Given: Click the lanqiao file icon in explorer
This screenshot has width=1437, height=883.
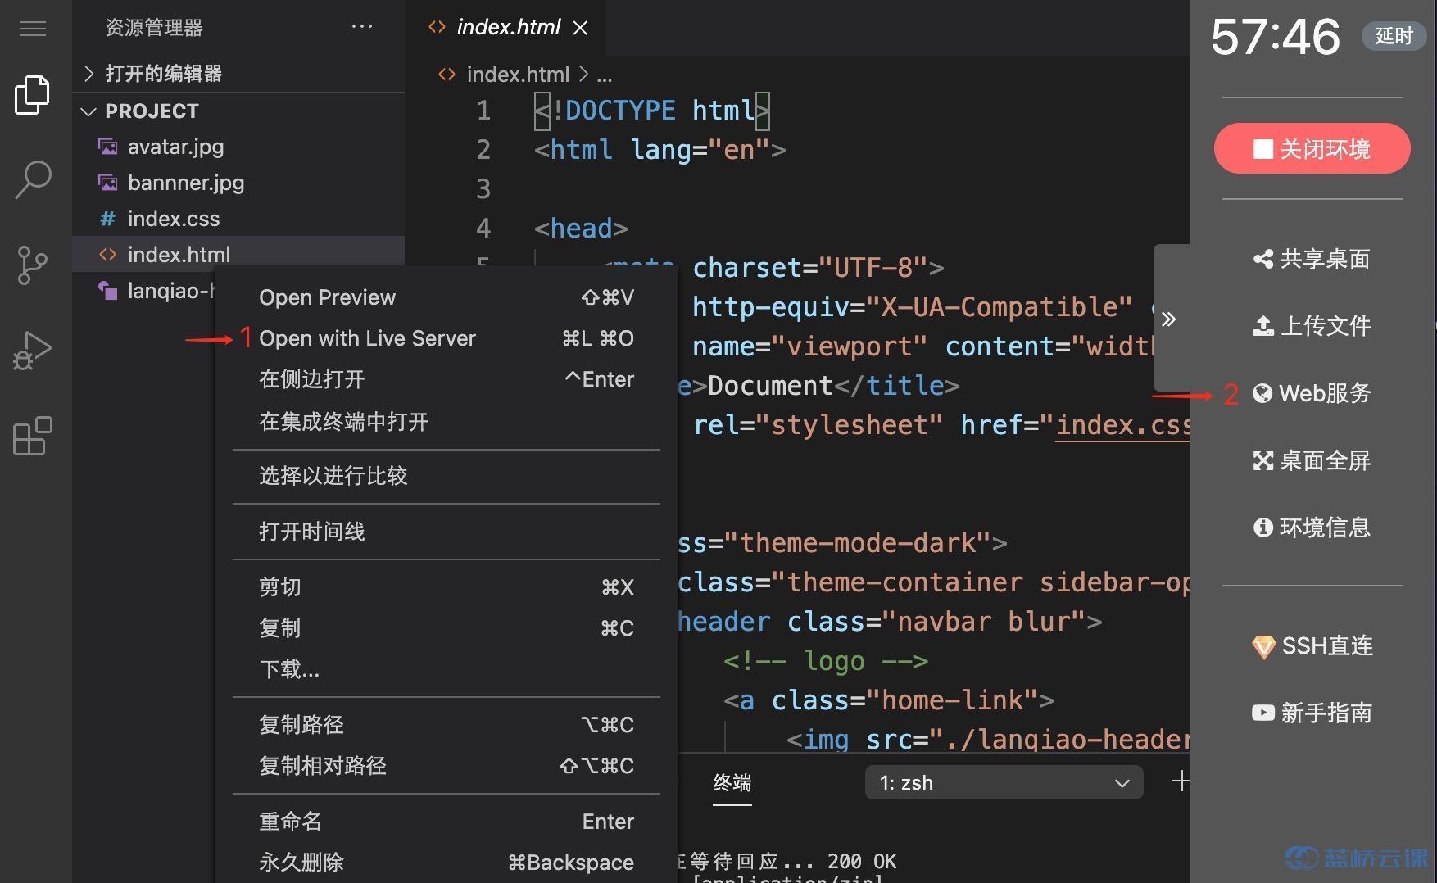Looking at the screenshot, I should 107,291.
